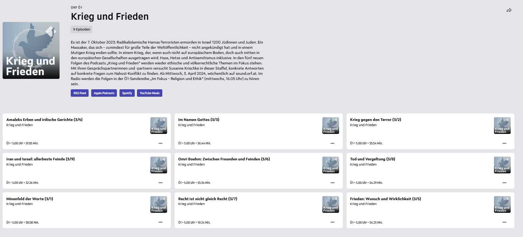Open three-dot menu for Im Namen Gottes
Viewport: 523px width, 237px height.
pos(332,143)
